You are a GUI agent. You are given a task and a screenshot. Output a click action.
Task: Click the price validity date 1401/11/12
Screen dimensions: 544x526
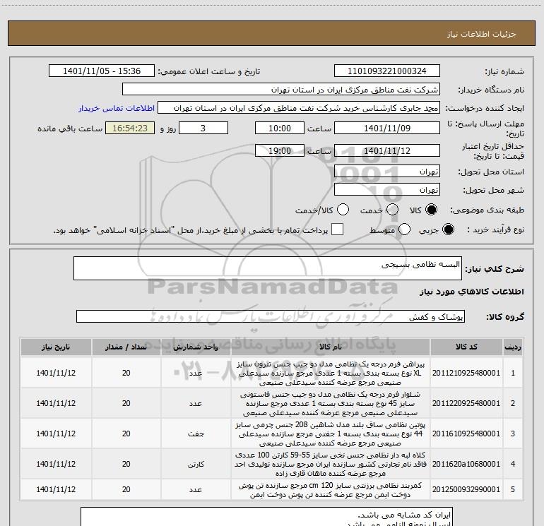(387, 151)
